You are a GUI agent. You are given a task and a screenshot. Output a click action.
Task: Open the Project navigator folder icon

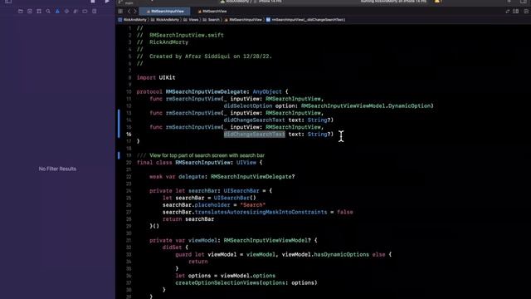point(21,11)
